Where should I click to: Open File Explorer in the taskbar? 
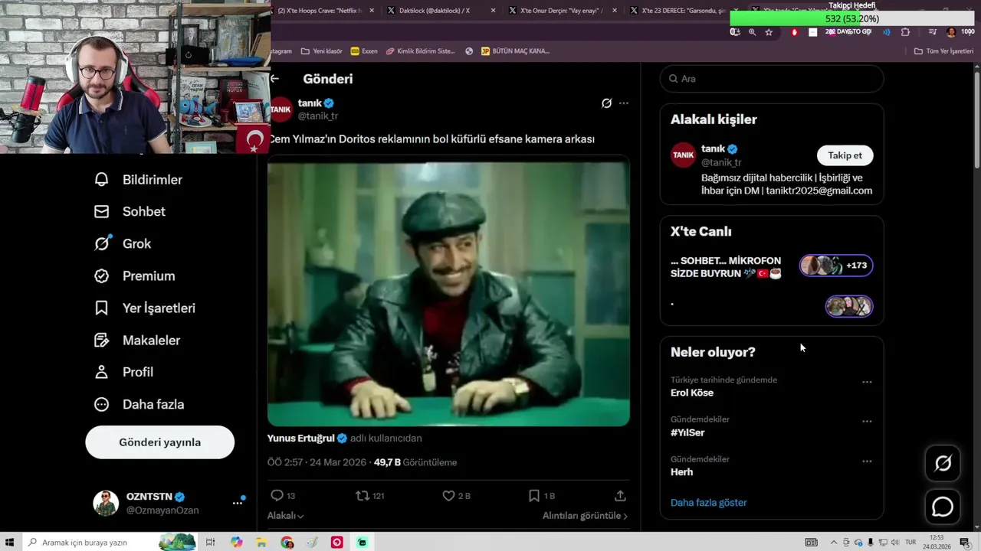click(x=261, y=542)
